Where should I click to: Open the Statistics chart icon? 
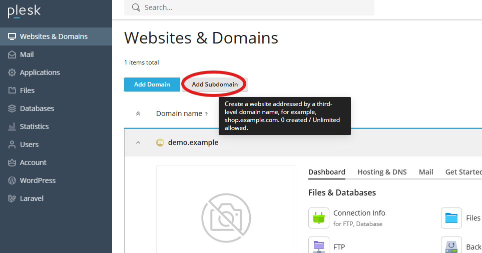pyautogui.click(x=12, y=126)
